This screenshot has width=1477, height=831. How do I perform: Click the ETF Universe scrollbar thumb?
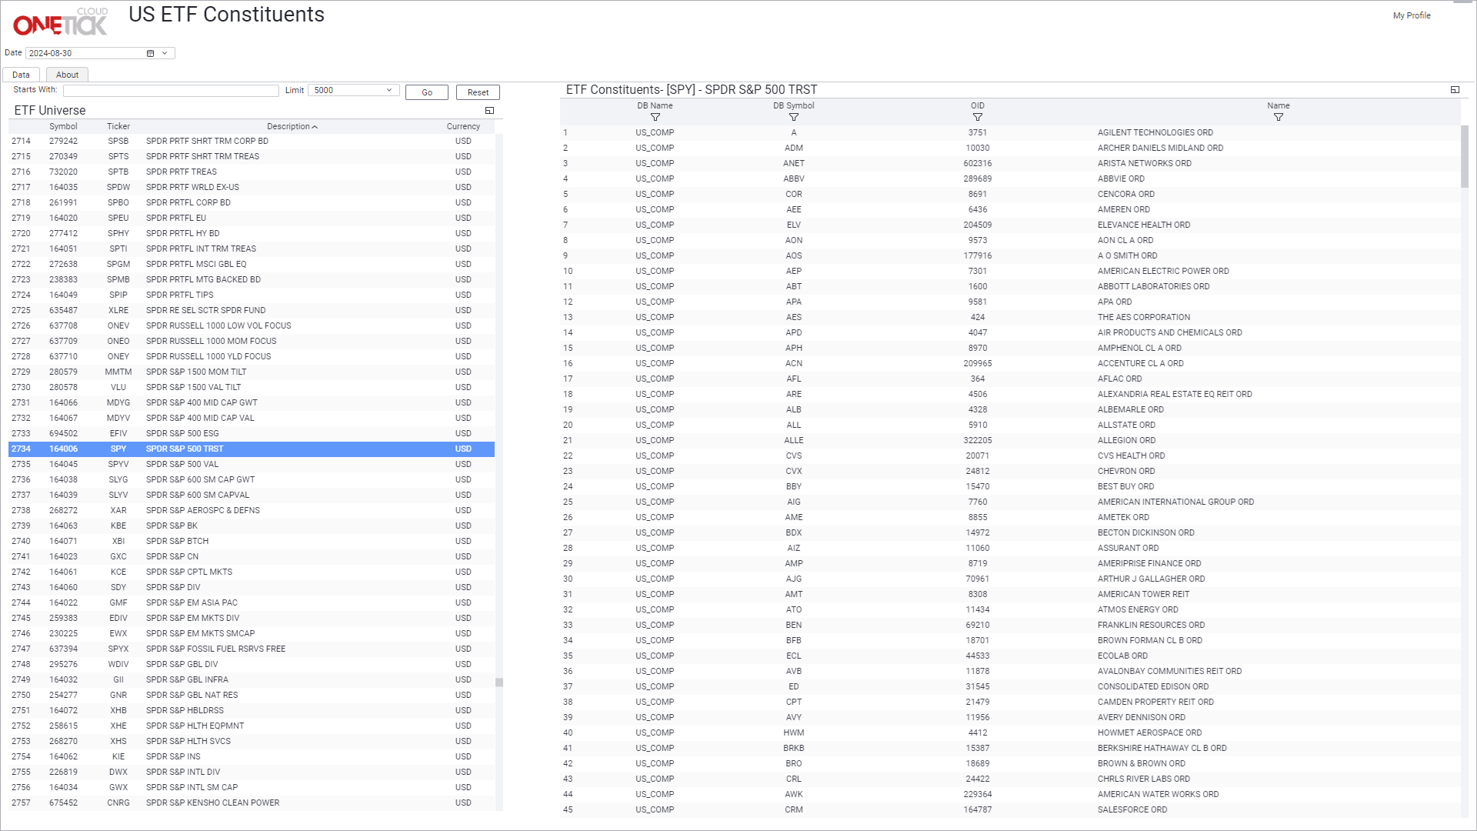pyautogui.click(x=499, y=682)
